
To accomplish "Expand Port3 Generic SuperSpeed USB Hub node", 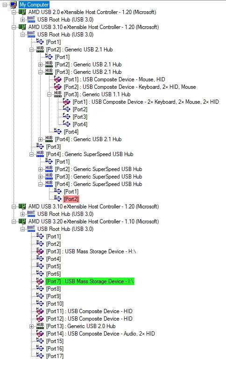I will tap(41, 177).
